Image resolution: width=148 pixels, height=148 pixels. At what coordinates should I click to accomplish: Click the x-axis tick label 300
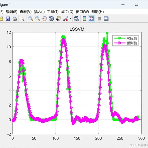coord(141,138)
